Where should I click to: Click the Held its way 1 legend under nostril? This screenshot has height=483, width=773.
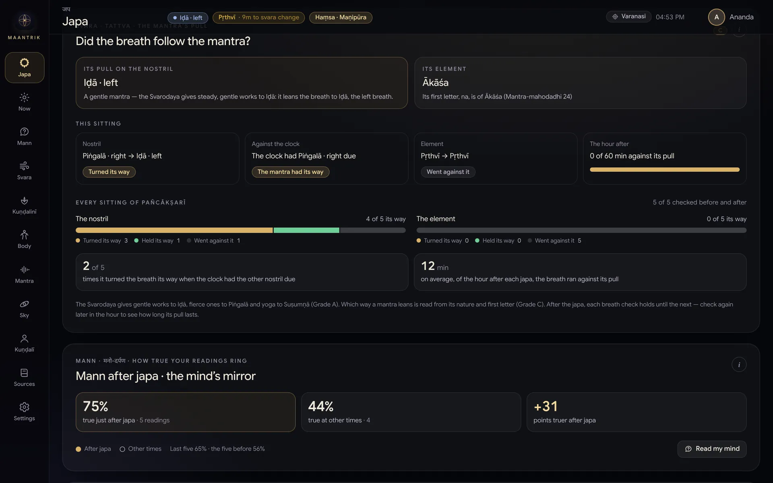point(157,241)
